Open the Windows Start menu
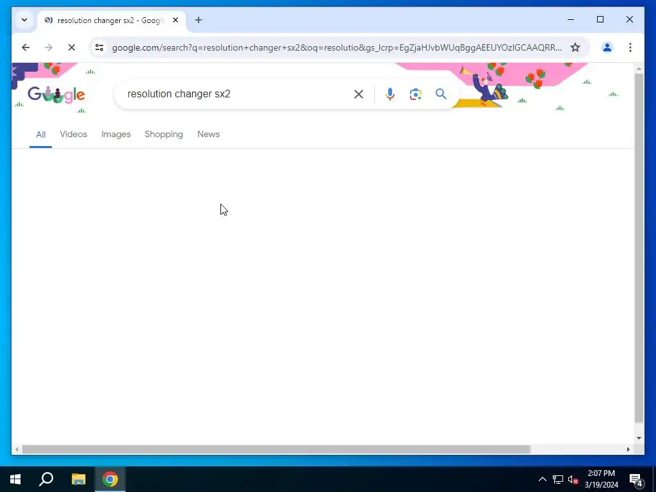656x492 pixels. point(15,479)
